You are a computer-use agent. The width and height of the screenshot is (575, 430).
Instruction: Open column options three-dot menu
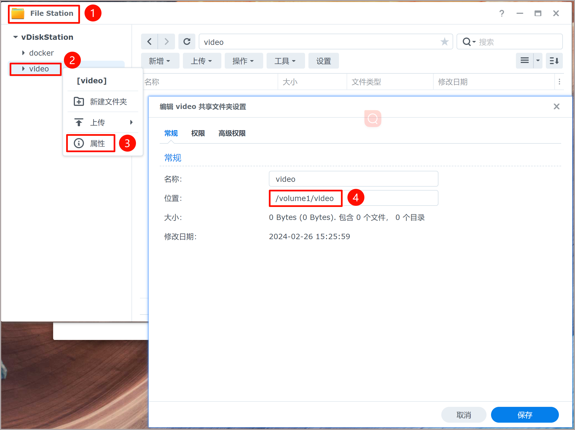pos(559,82)
